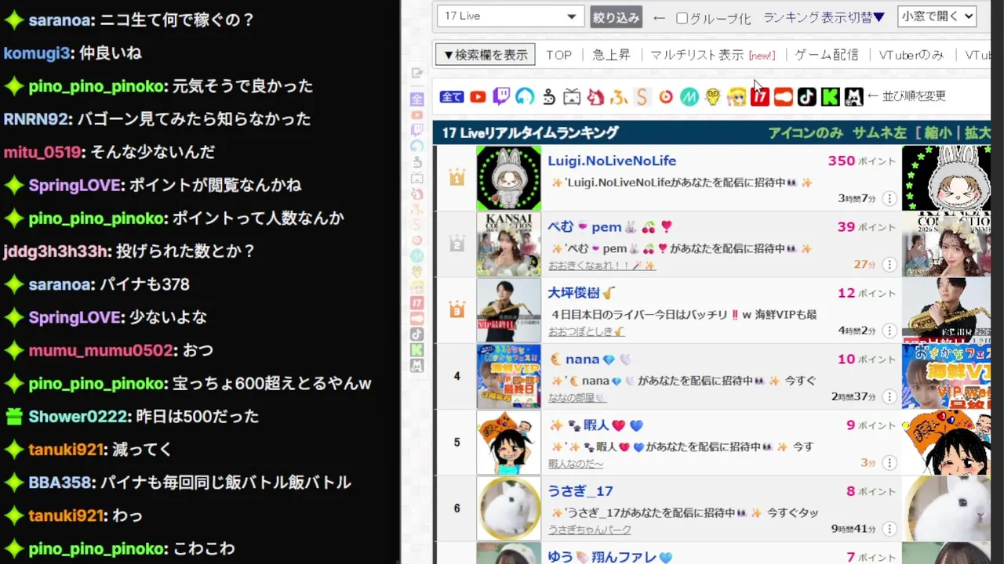Click the saxophone player avatar for 大坪俊樹
This screenshot has width=1004, height=564.
[508, 310]
